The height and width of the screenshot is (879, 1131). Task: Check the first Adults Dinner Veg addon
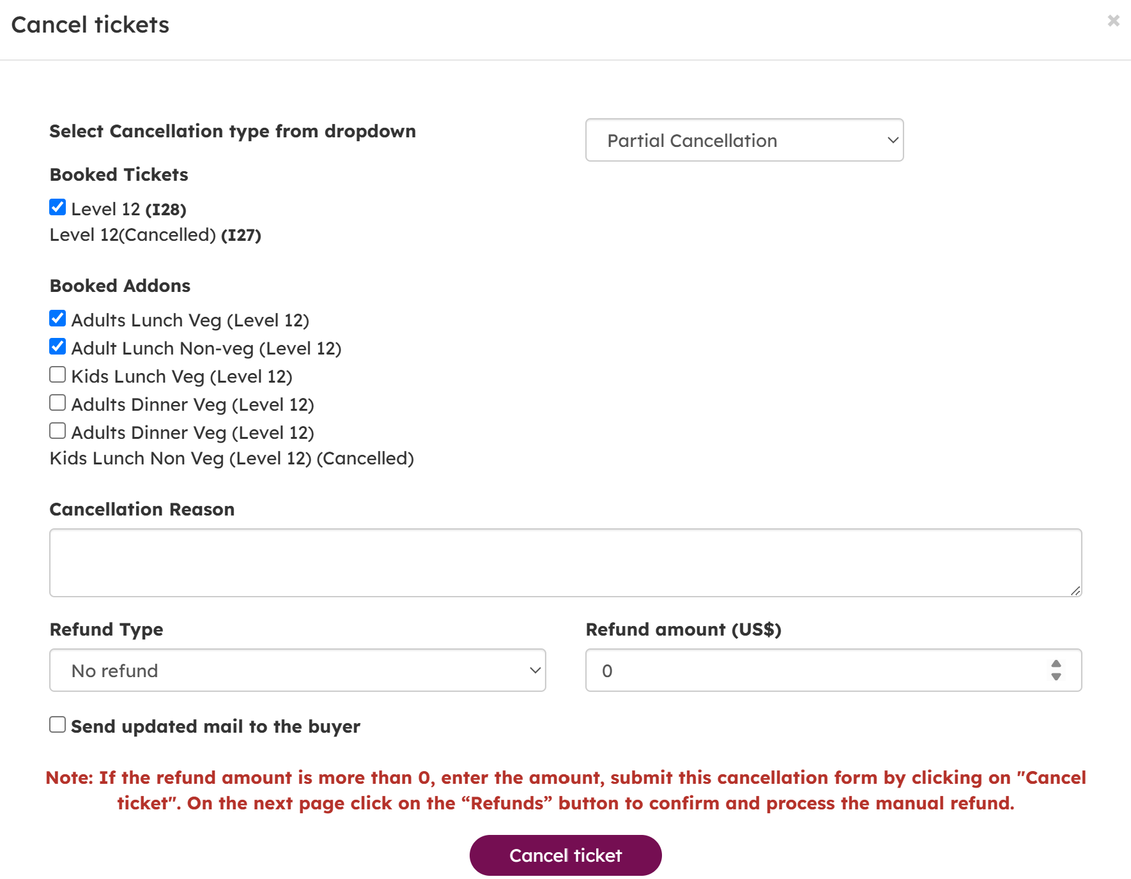[x=58, y=402]
